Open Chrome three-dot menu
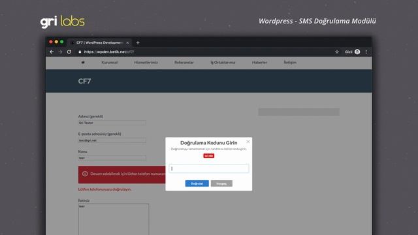 point(366,52)
